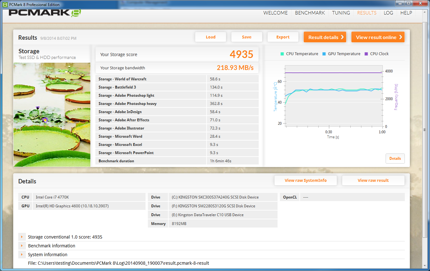Switch to the BENCHMARK tab
Screen dimensions: 430x271
coord(310,13)
